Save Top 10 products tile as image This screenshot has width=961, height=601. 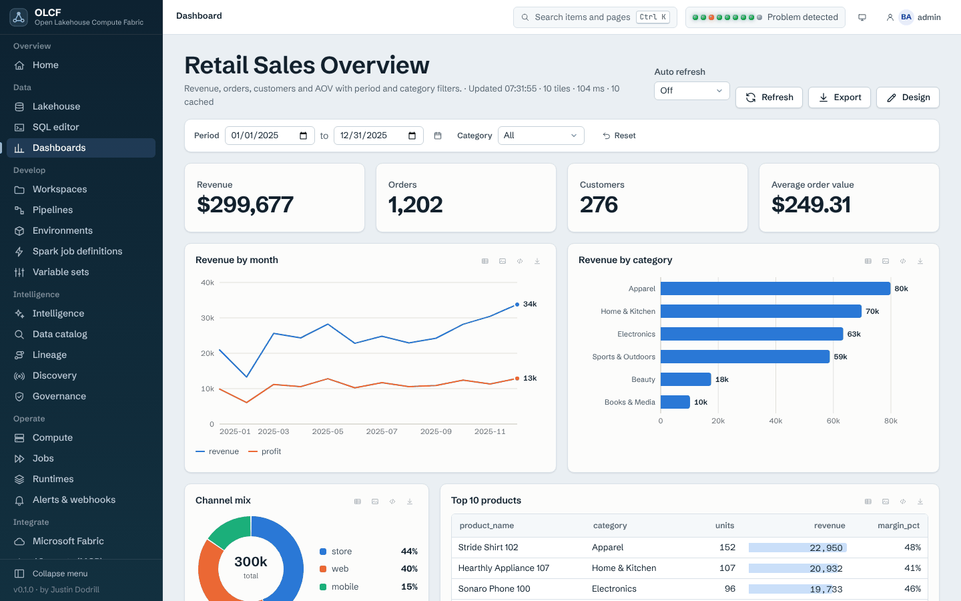tap(886, 502)
